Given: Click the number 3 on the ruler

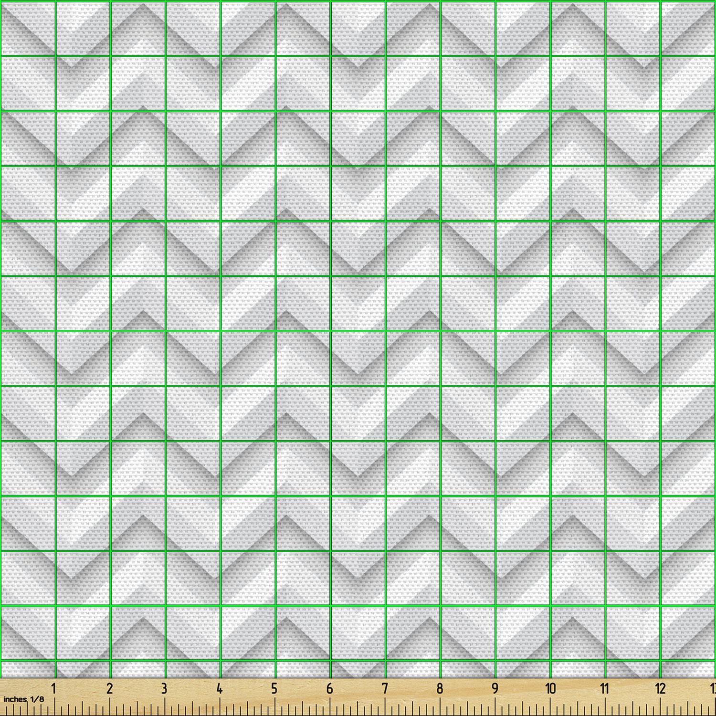Looking at the screenshot, I should [x=164, y=688].
